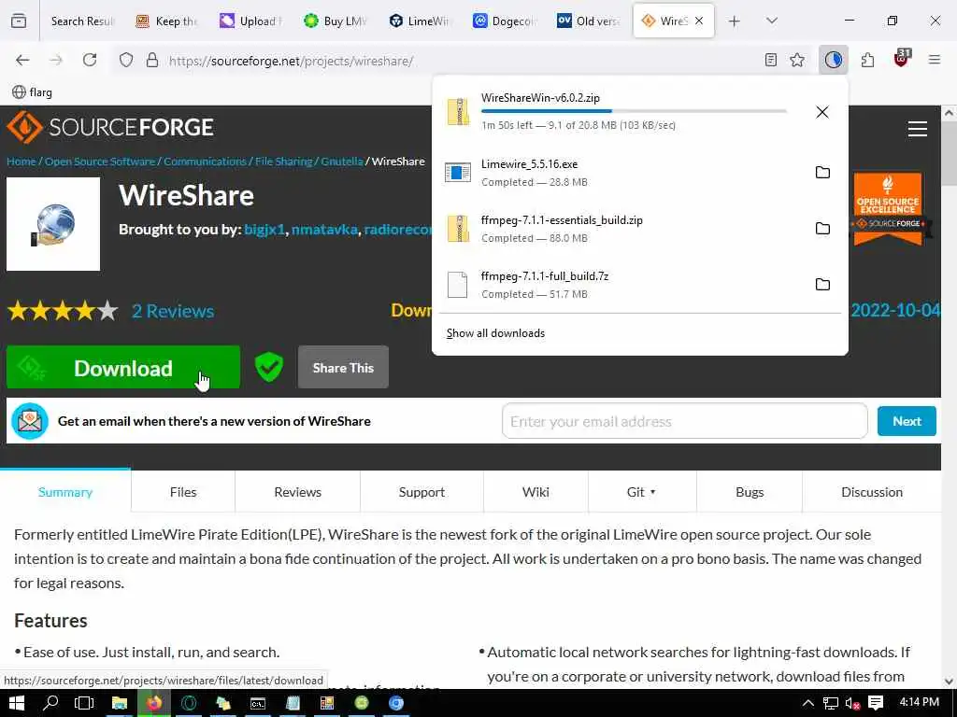Click the green security shield checkmark

[x=268, y=367]
